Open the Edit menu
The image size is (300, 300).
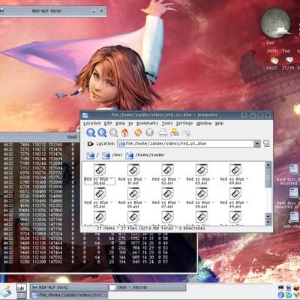click(108, 124)
